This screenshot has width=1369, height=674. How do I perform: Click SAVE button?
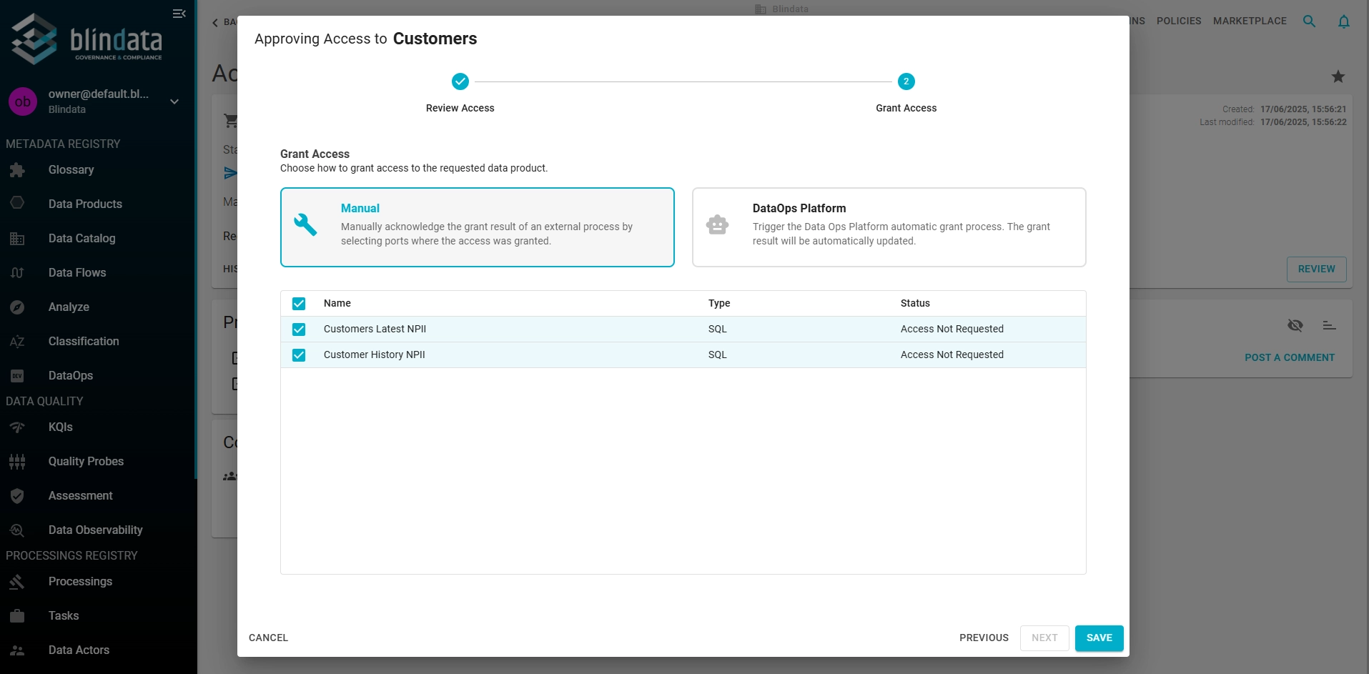[1099, 638]
